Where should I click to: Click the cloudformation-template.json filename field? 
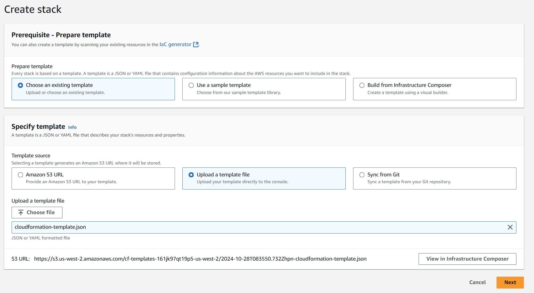[x=119, y=227]
